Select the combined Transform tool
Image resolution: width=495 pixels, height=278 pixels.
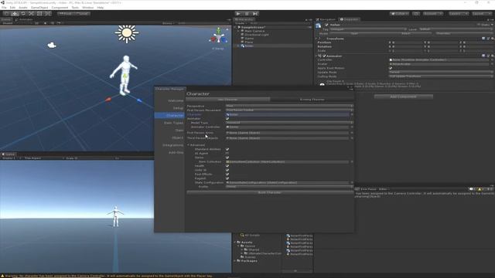tap(48, 14)
